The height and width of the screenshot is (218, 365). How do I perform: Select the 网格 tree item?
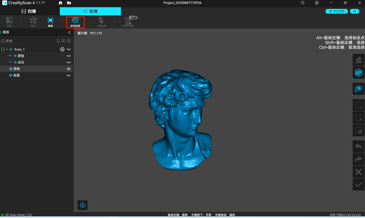[x=17, y=69]
